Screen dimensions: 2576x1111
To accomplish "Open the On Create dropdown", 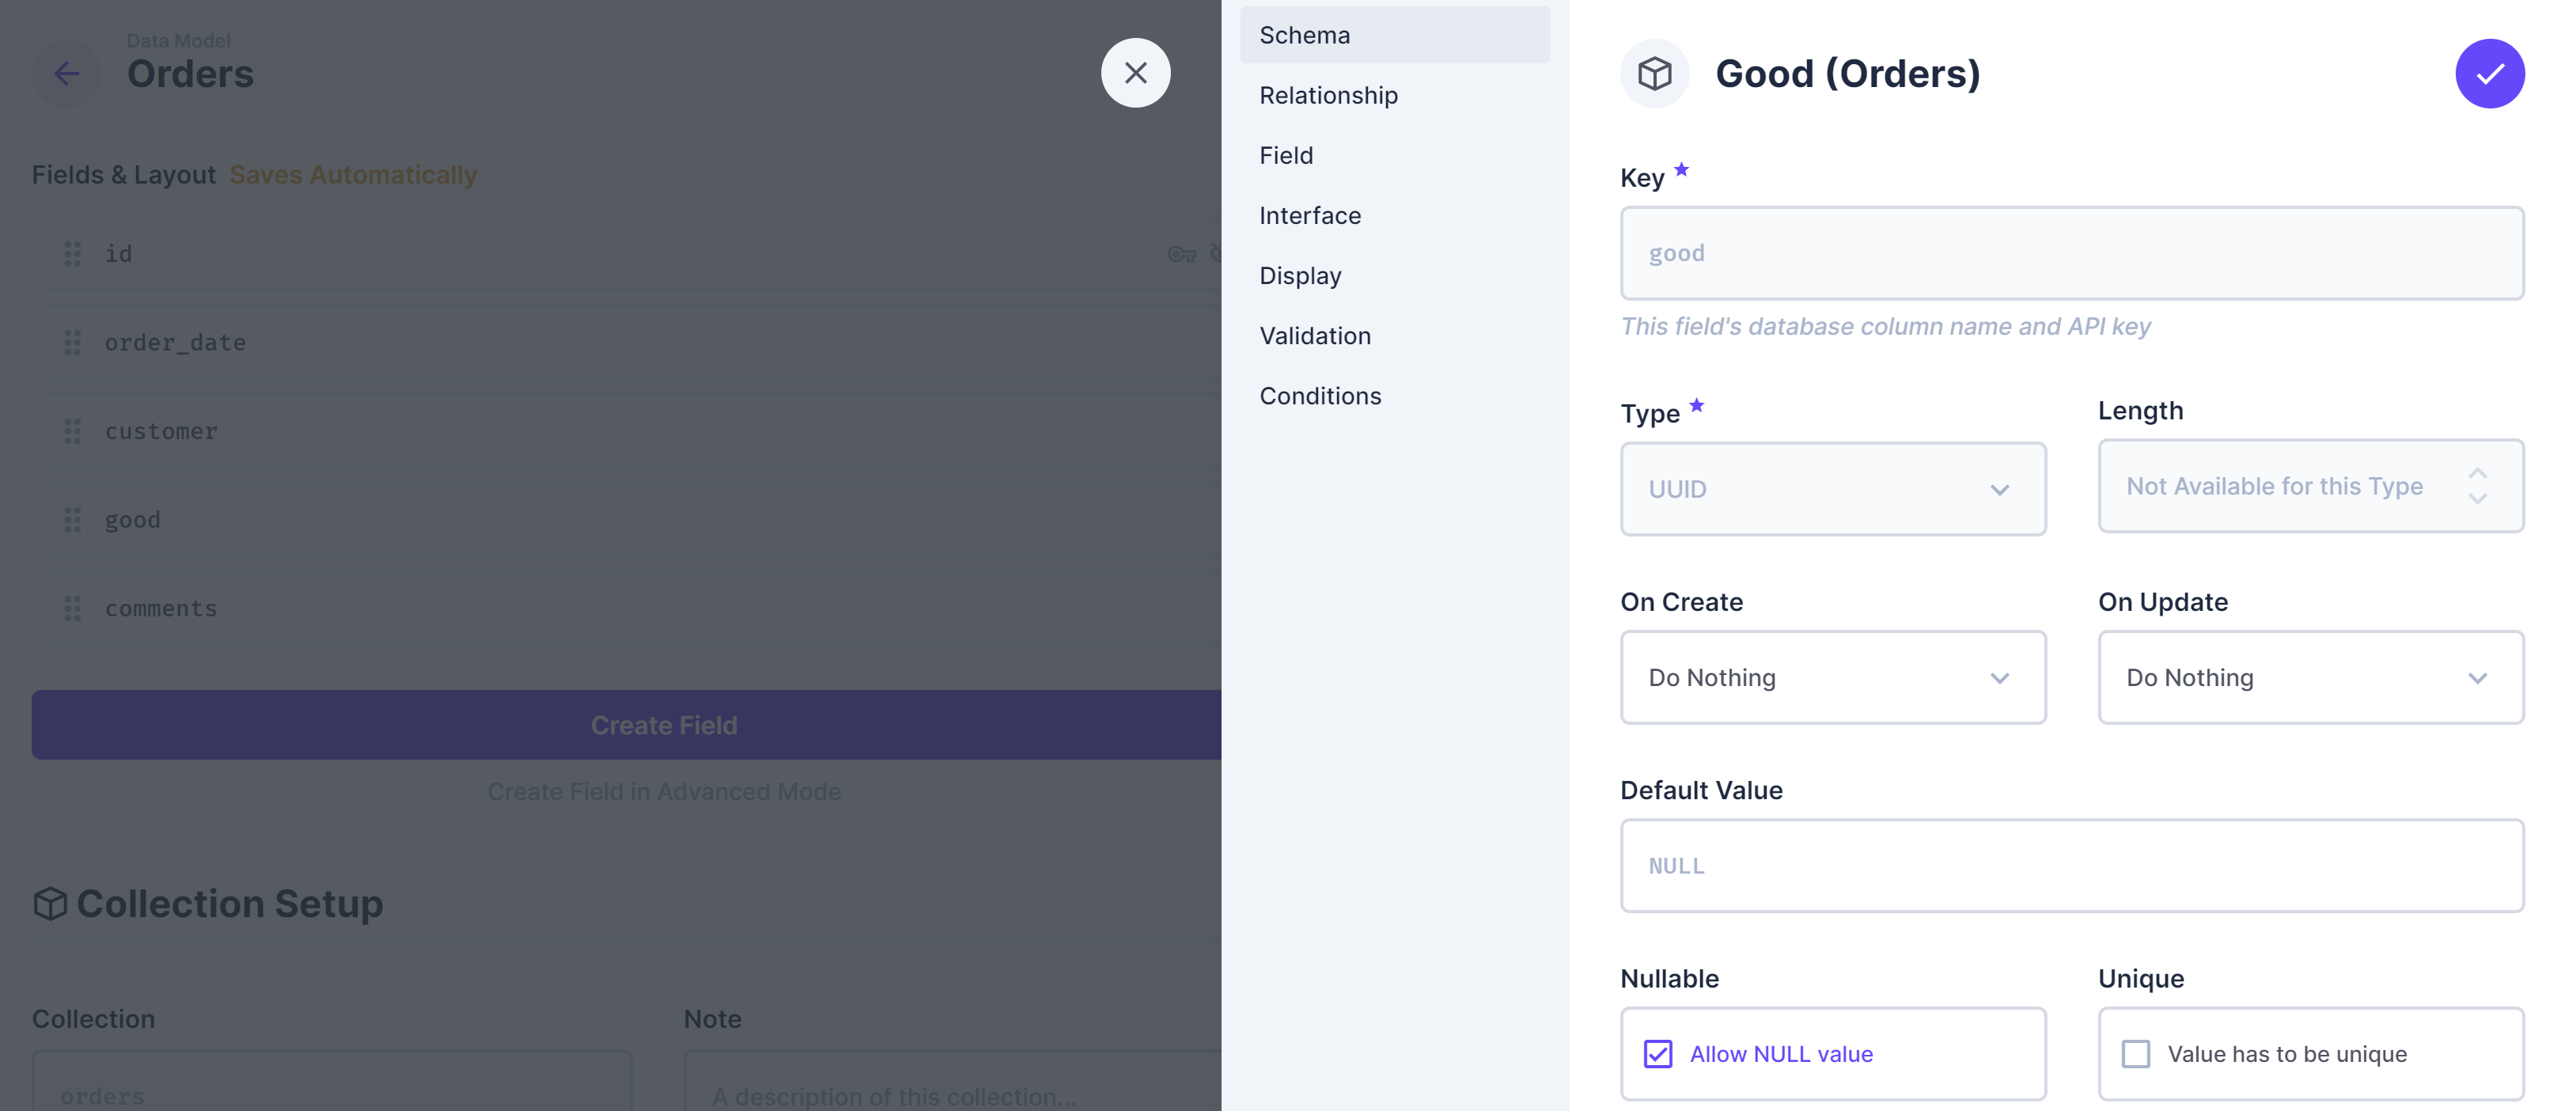I will click(1832, 677).
